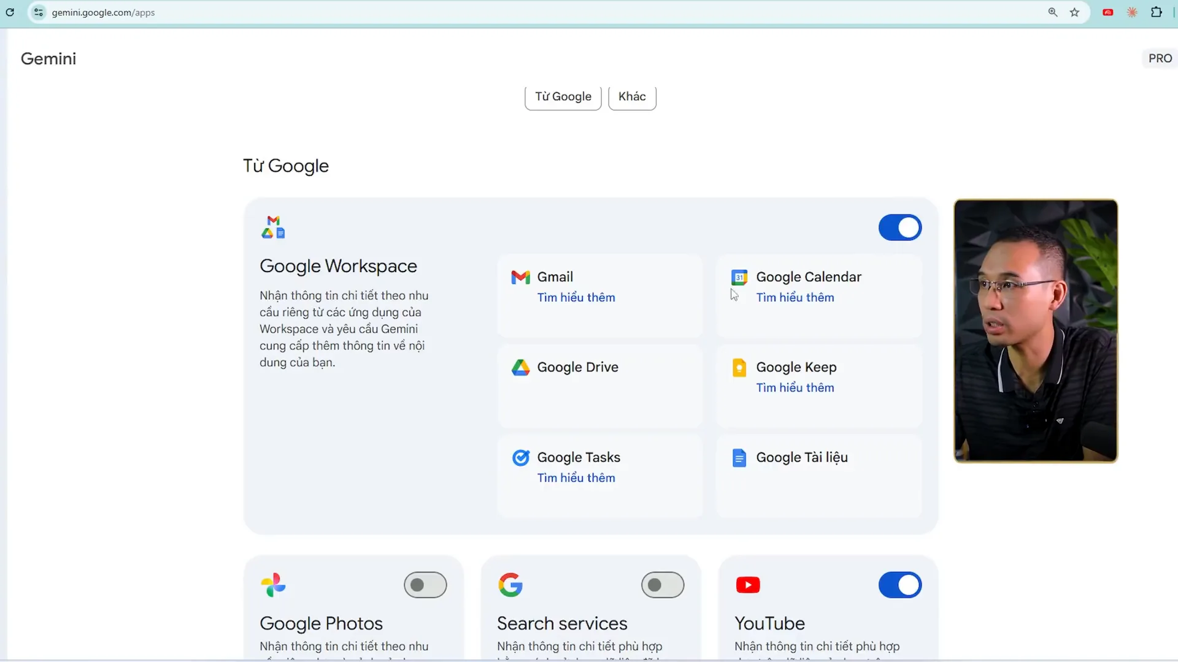The height and width of the screenshot is (662, 1178).
Task: Enable the Google Photos toggle
Action: (425, 585)
